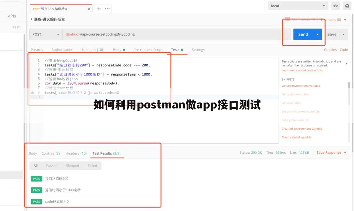Click the environment quick look eye icon
This screenshot has width=354, height=211.
[x=335, y=6]
